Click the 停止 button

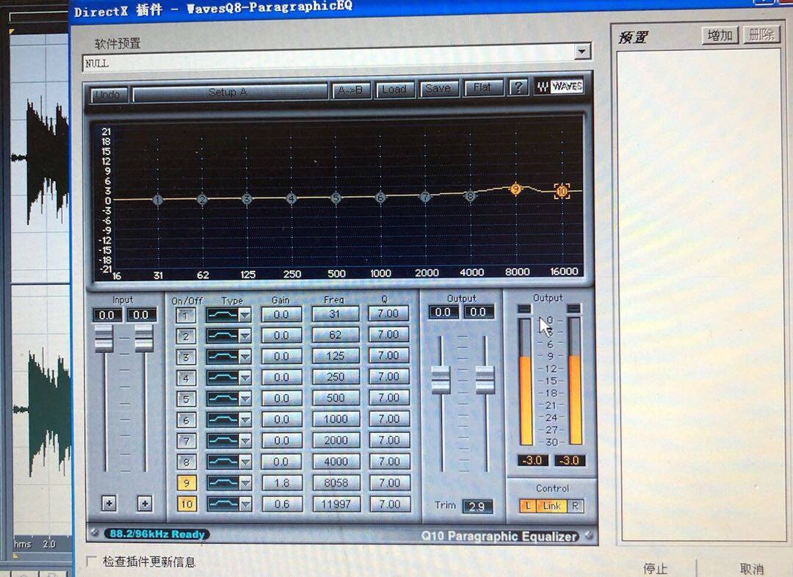(x=656, y=568)
